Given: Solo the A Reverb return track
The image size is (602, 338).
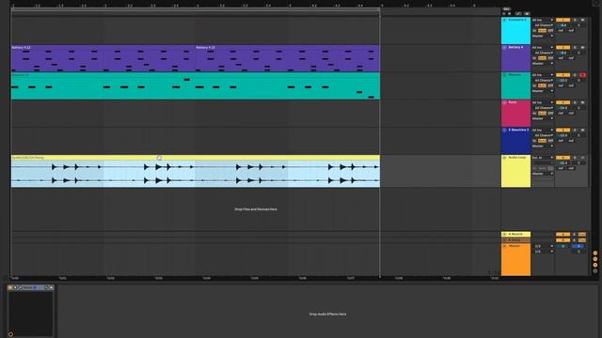Looking at the screenshot, I should 575,234.
